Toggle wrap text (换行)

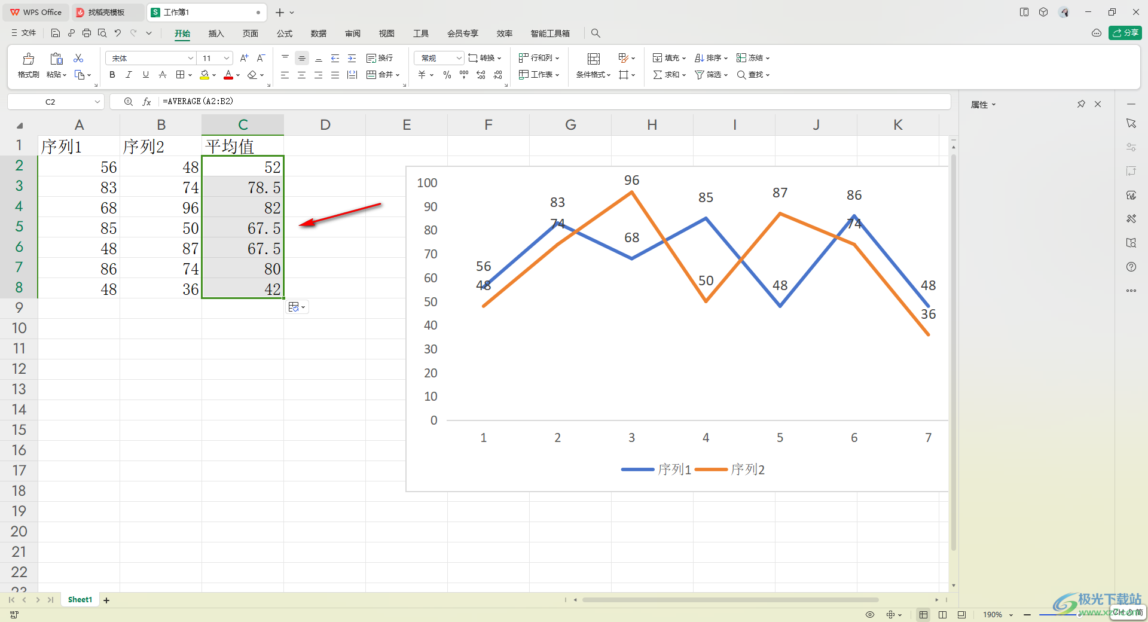(x=380, y=58)
